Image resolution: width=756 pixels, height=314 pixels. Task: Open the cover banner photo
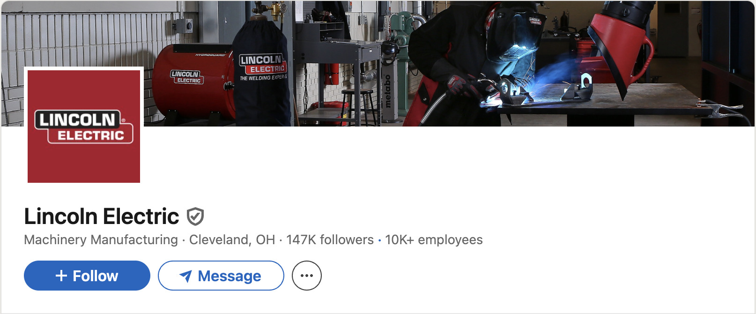(x=378, y=63)
